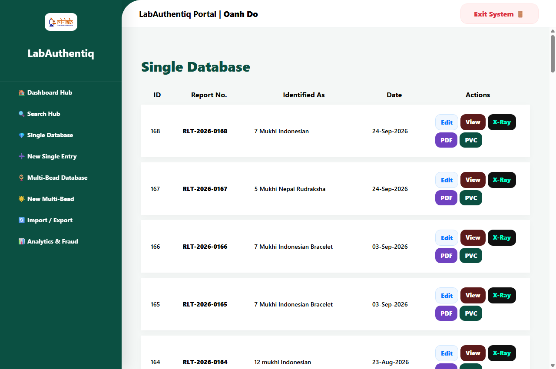Click the magnifier icon beside Search Hub
The width and height of the screenshot is (556, 369).
coord(22,114)
